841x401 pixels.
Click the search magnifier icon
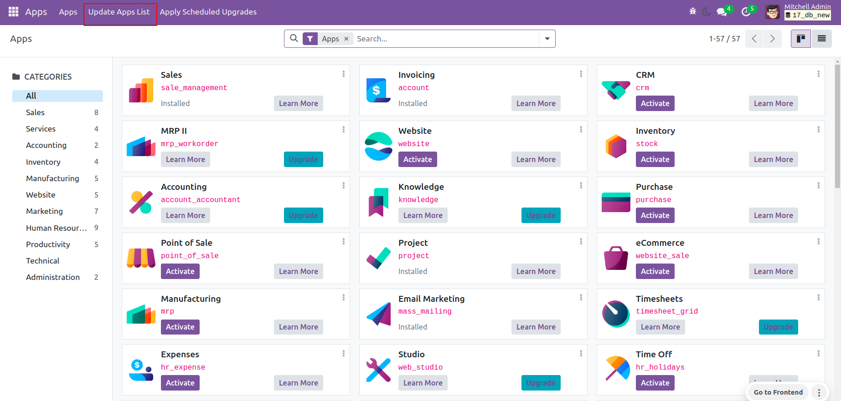tap(294, 39)
